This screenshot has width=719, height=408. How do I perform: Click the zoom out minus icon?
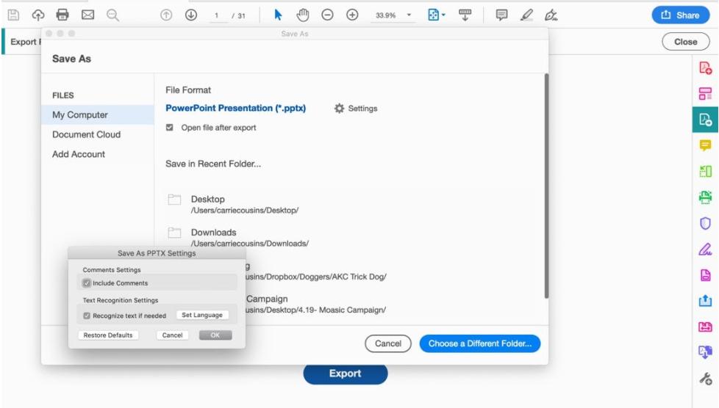click(x=327, y=15)
